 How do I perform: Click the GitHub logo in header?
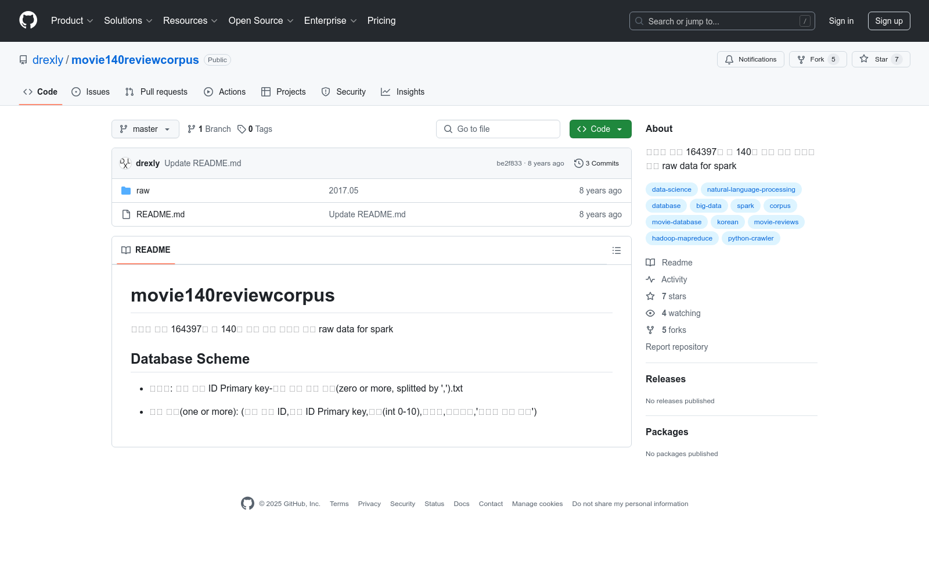(x=28, y=20)
